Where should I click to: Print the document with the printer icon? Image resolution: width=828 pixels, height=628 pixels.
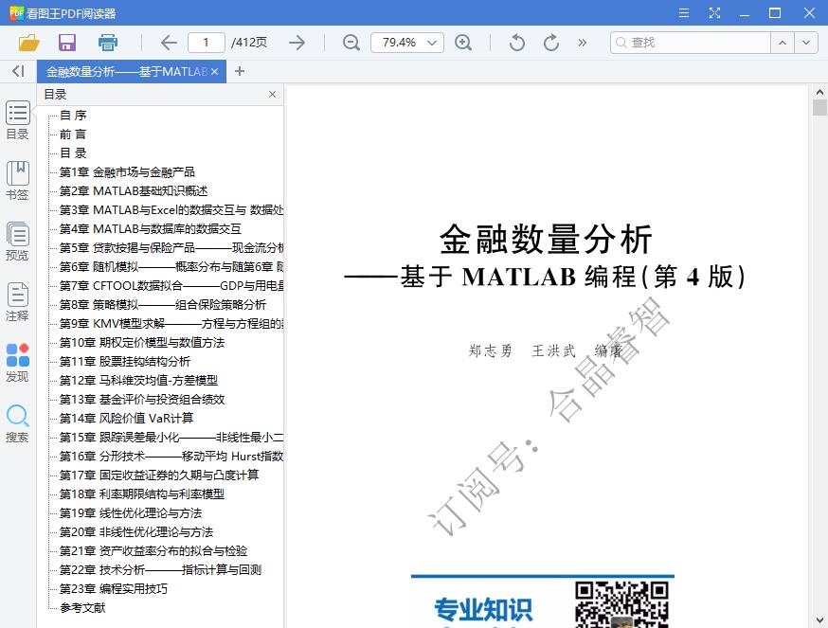click(108, 43)
